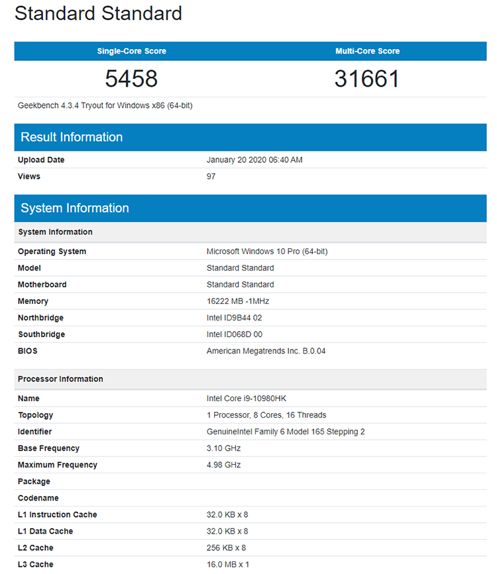Select the Northbridge value Intel ID9B44
The image size is (497, 574).
point(234,318)
